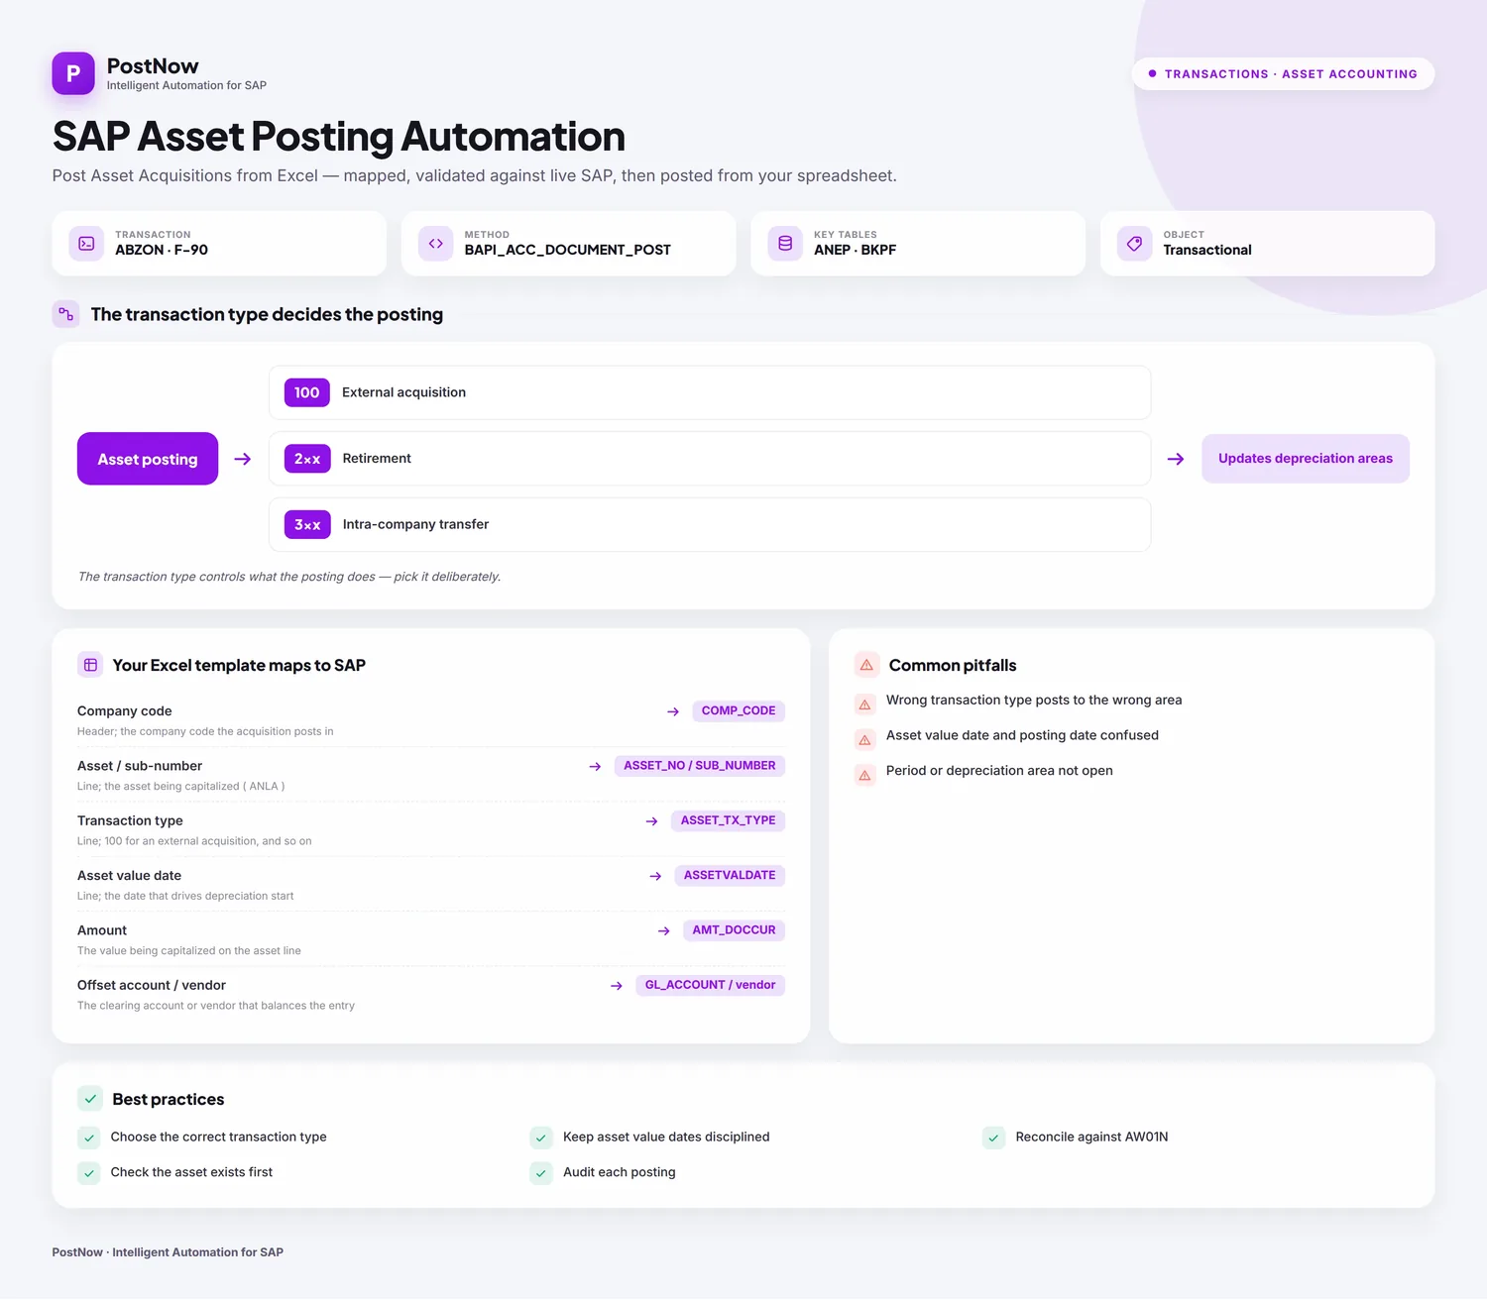Viewport: 1487px width, 1300px height.
Task: Click the warning icon beside Common pitfalls heading
Action: click(866, 665)
